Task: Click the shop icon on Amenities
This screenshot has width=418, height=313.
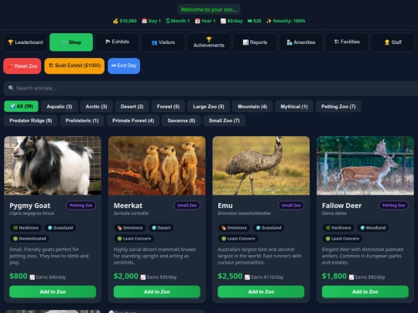Action: (290, 43)
